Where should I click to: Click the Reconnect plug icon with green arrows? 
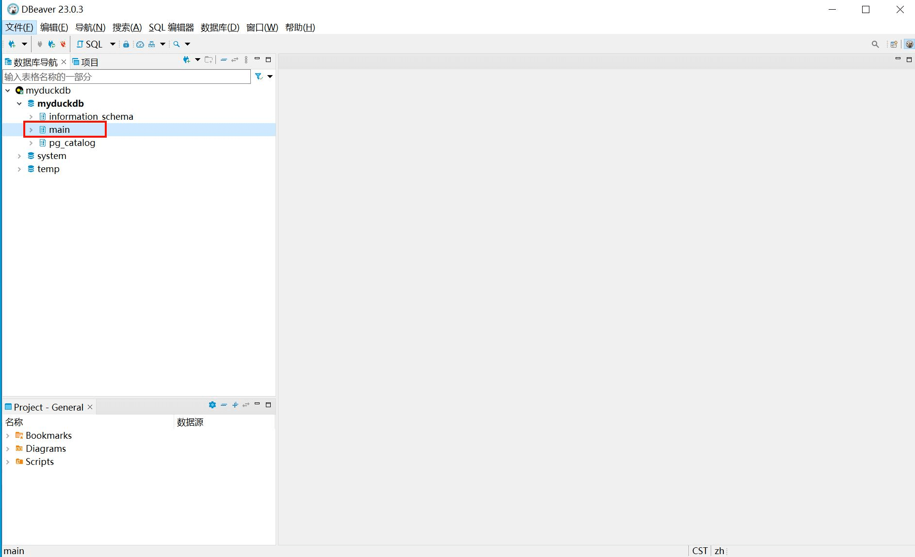(x=51, y=44)
